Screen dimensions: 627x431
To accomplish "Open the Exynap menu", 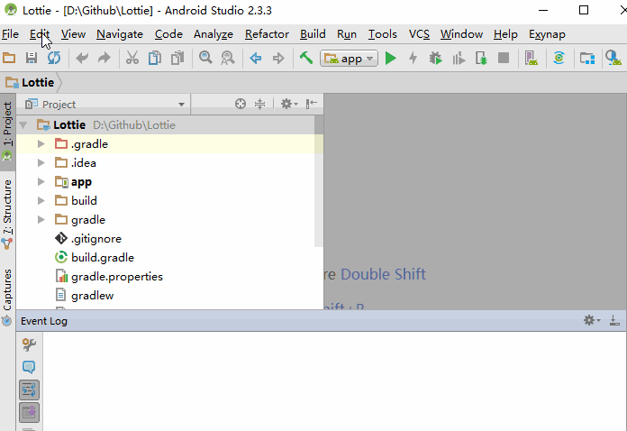I will click(x=547, y=34).
